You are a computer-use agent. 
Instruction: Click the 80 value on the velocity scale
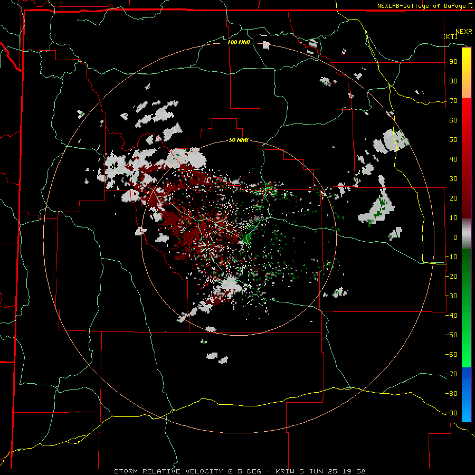tap(453, 81)
